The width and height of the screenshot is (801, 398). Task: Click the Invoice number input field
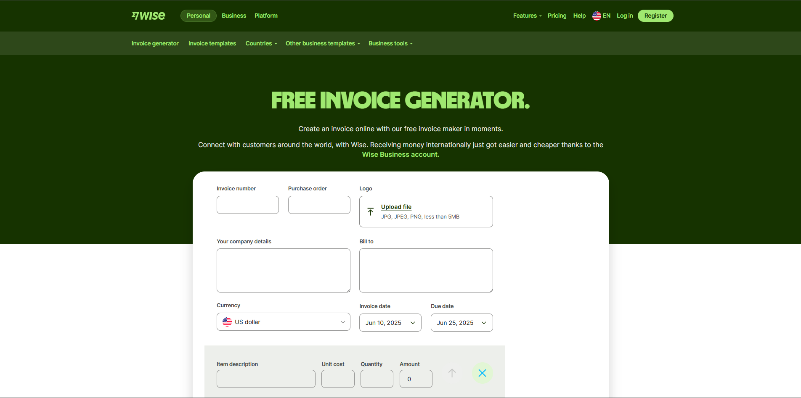pos(247,205)
